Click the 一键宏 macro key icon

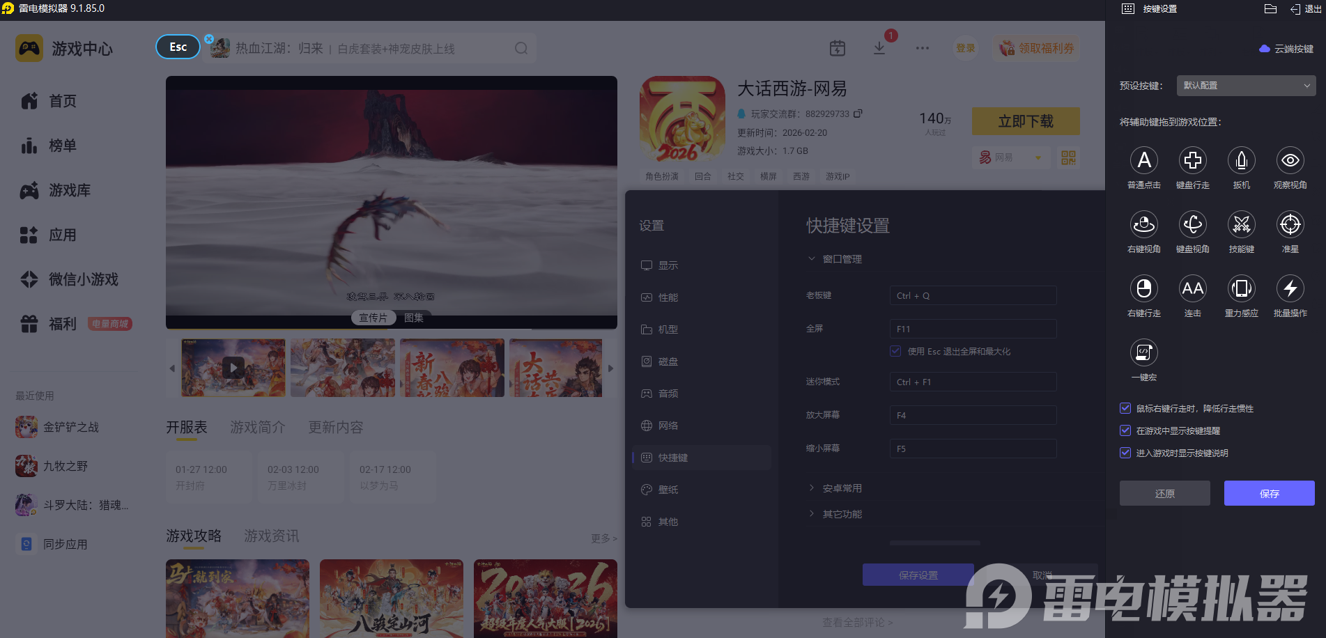click(x=1143, y=352)
